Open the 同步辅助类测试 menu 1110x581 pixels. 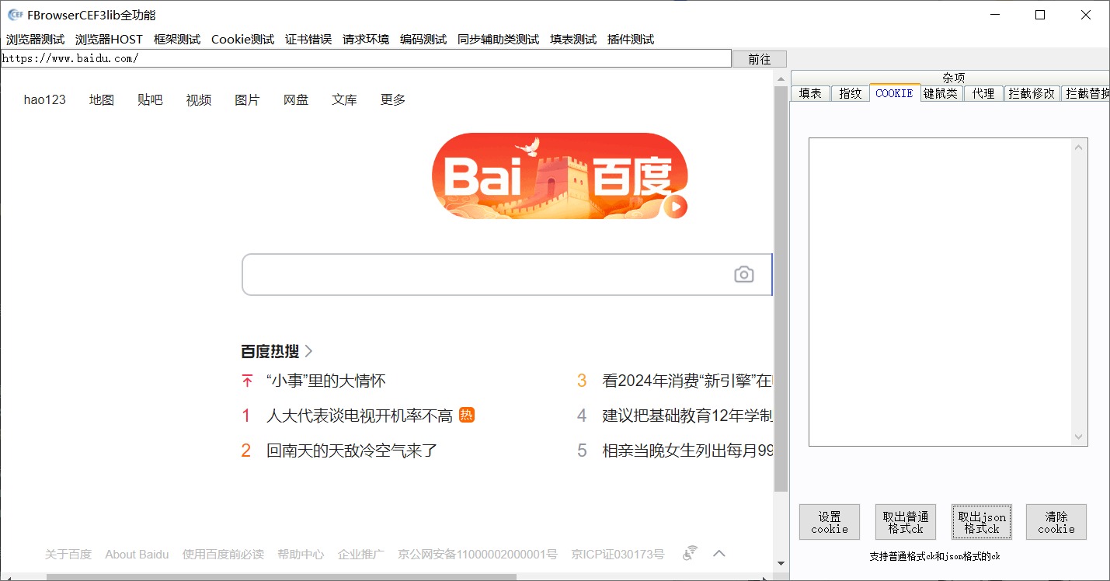point(498,40)
